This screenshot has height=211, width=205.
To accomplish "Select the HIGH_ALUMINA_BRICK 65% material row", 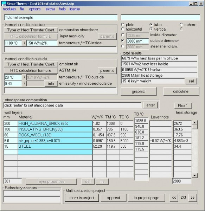I will [x=55, y=123].
